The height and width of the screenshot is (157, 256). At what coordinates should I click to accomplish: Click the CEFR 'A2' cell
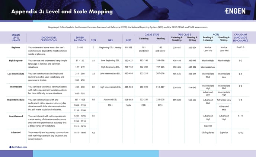(93, 74)
